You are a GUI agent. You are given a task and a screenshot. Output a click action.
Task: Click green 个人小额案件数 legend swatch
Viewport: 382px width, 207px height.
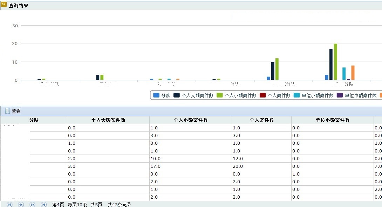(219, 95)
